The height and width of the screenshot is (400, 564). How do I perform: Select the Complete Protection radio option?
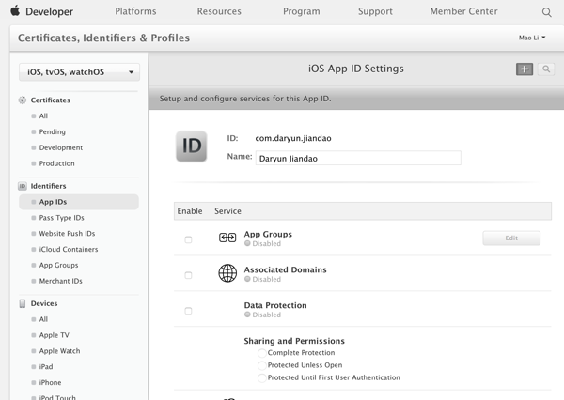(x=262, y=353)
